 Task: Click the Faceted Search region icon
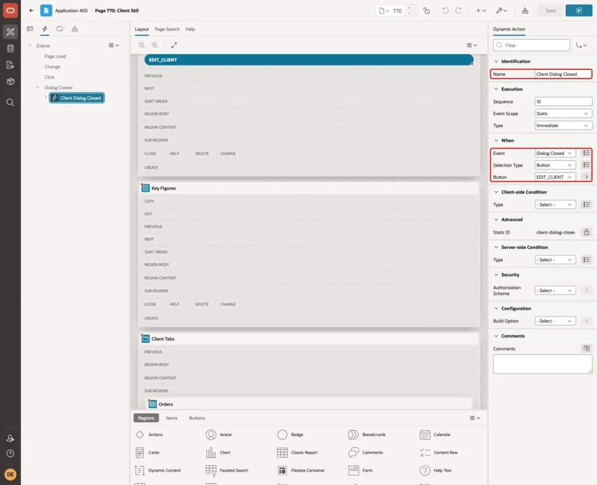pos(211,470)
